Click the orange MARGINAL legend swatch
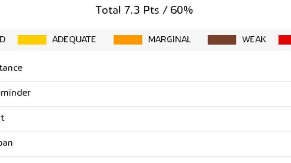The width and height of the screenshot is (291, 163). [x=128, y=40]
